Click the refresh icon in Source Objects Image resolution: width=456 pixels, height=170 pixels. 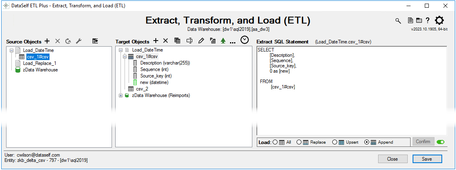coord(68,41)
